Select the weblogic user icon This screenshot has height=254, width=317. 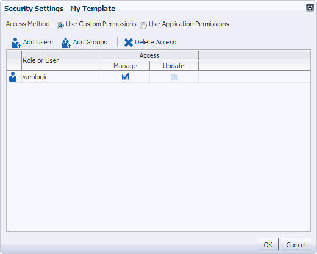click(13, 77)
